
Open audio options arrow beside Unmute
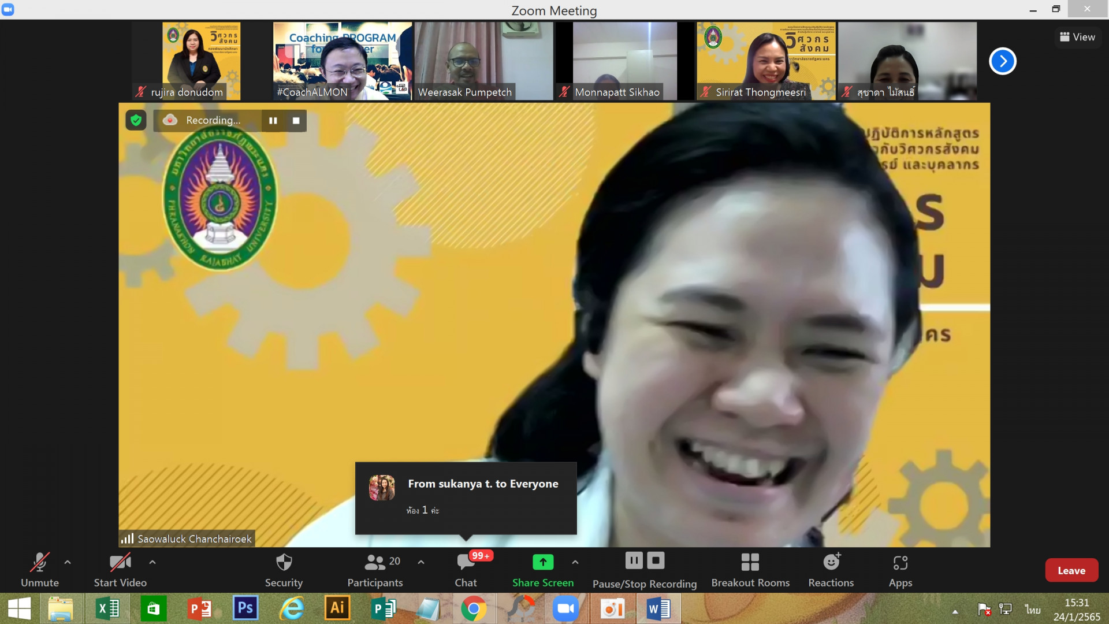pyautogui.click(x=68, y=562)
